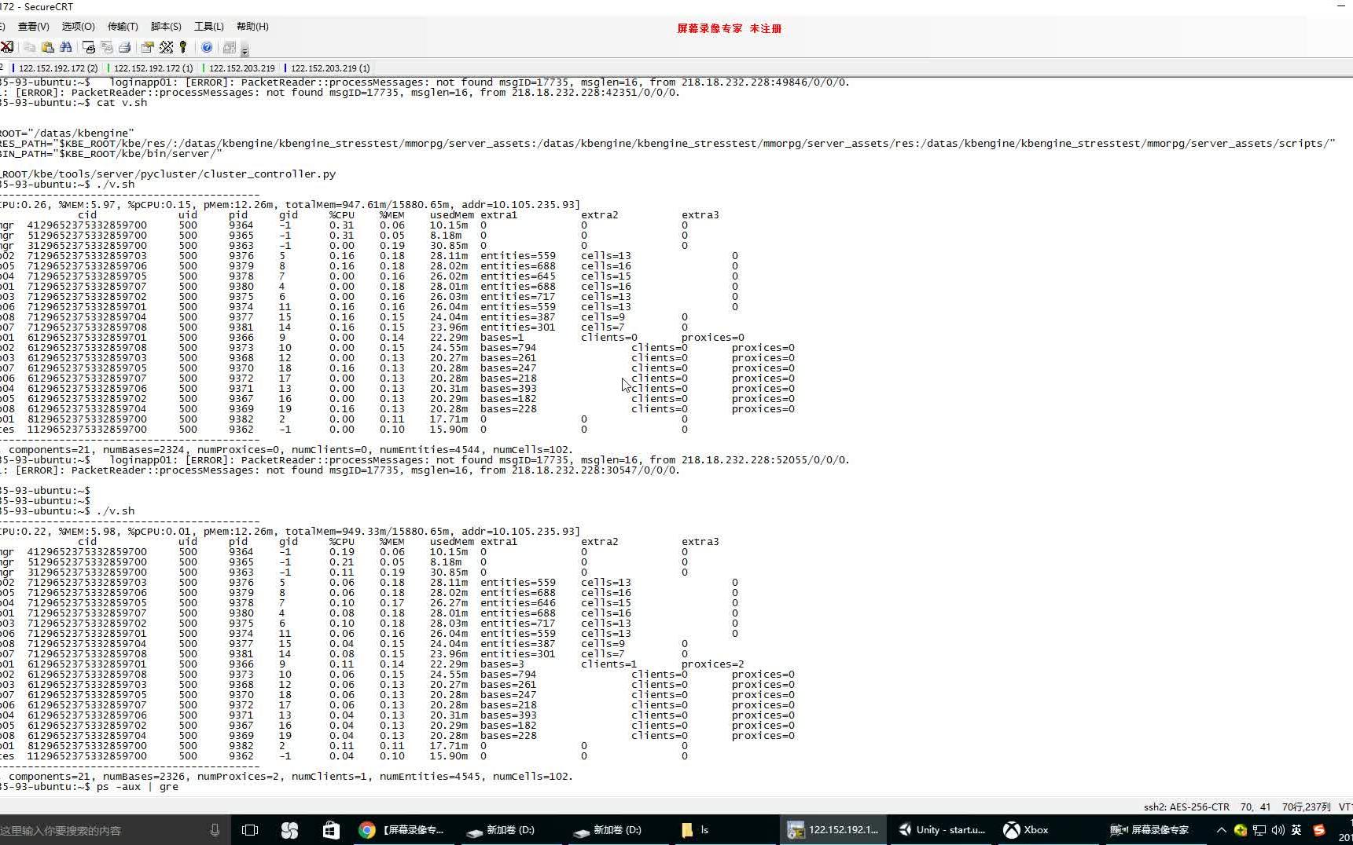Switch to tab 122.152.192.172 (2)
The image size is (1353, 845).
57,68
